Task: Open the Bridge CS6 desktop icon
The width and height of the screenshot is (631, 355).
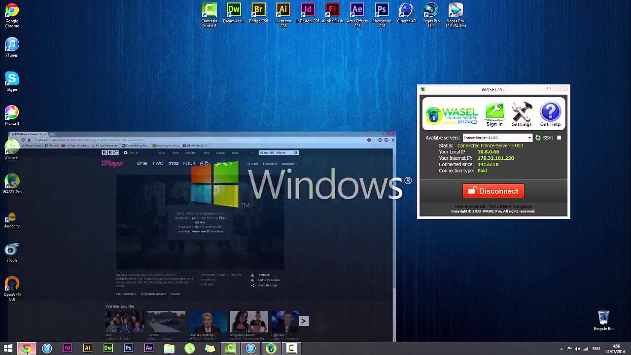Action: click(258, 13)
